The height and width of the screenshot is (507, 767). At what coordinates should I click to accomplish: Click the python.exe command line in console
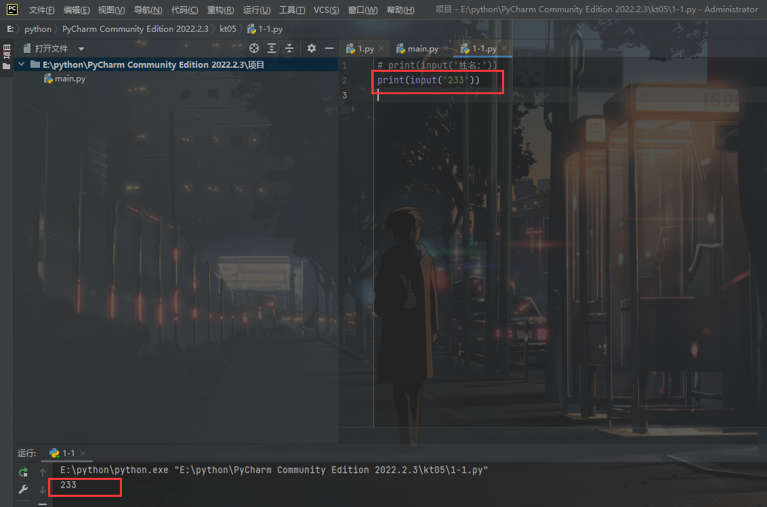pyautogui.click(x=274, y=470)
